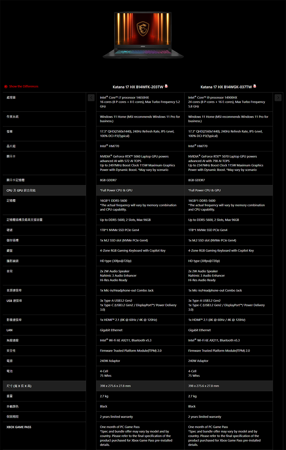The image size is (286, 450).
Task: Select the CPU 及 GPU 綜合效能 row label
Action: click(x=21, y=190)
